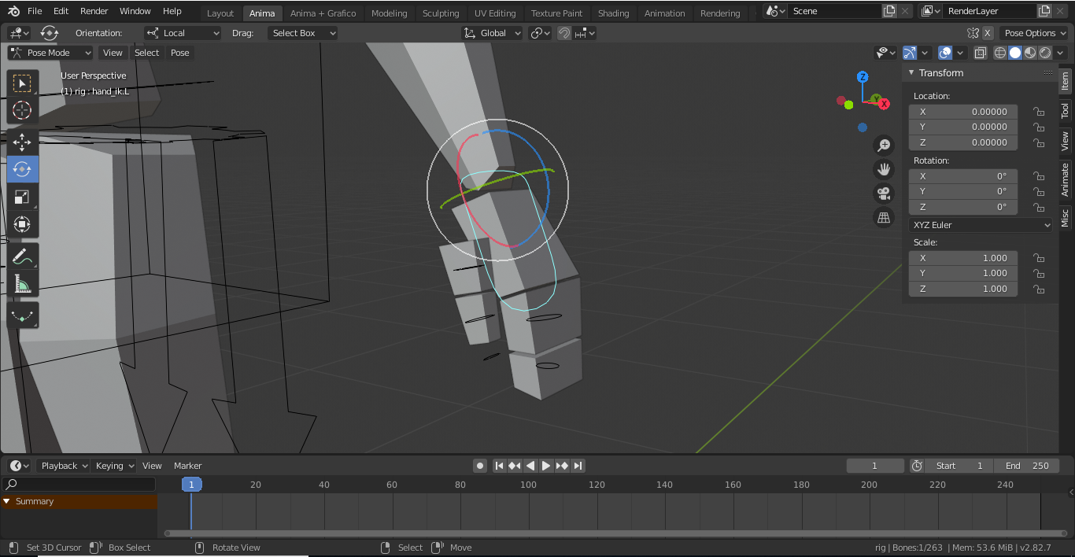1075x557 pixels.
Task: Switch perspective/orthographic grid icon
Action: click(x=884, y=217)
